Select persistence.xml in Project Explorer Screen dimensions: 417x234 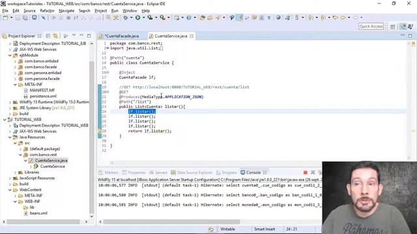[40, 96]
